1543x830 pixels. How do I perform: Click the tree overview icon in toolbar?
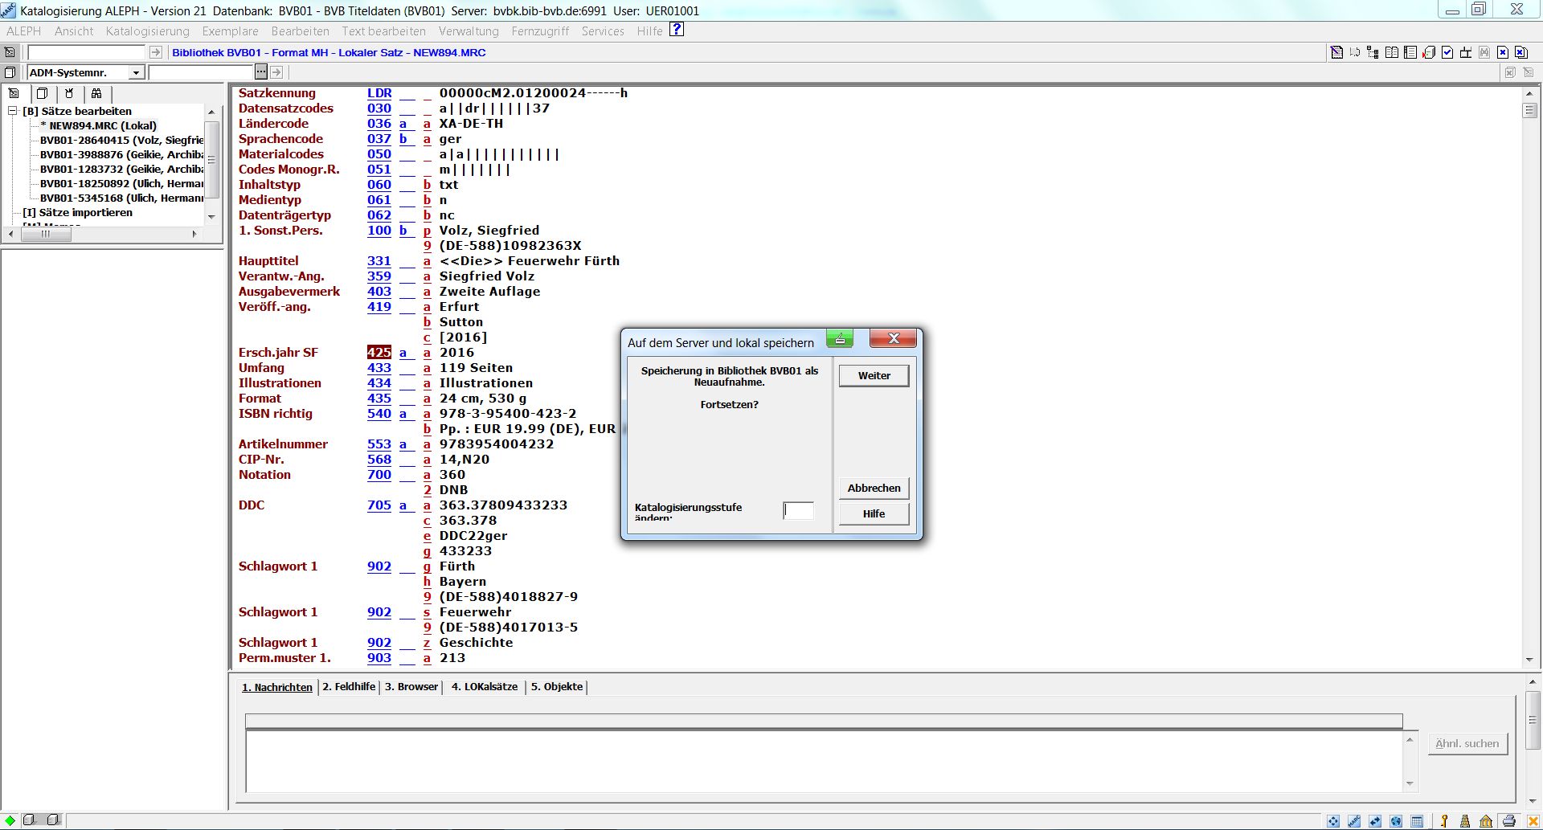1373,52
